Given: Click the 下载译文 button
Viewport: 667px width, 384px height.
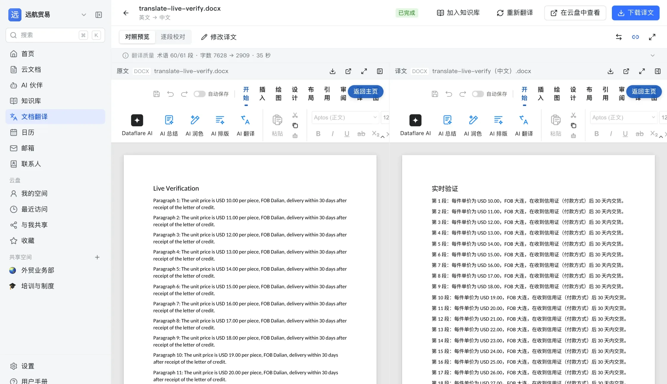Looking at the screenshot, I should pyautogui.click(x=635, y=13).
